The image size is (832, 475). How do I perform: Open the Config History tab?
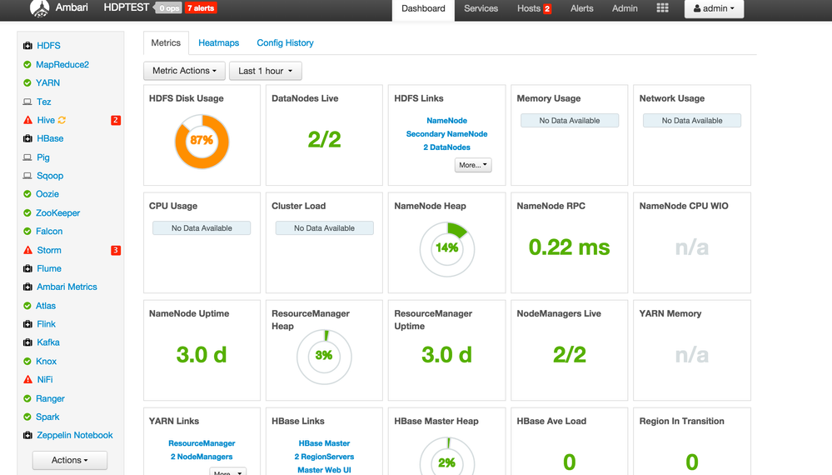tap(285, 43)
